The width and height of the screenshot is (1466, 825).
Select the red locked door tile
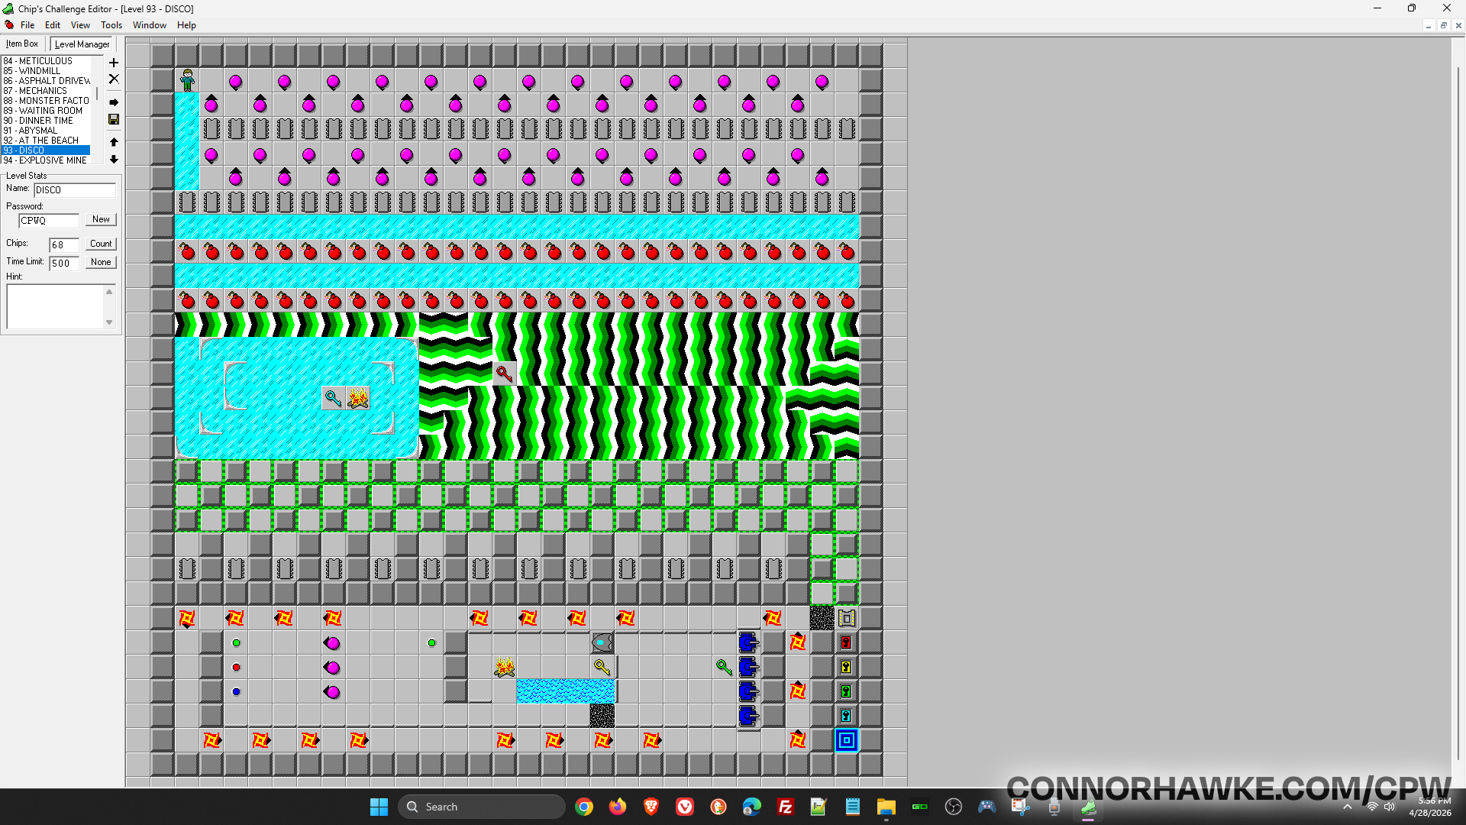tap(847, 642)
